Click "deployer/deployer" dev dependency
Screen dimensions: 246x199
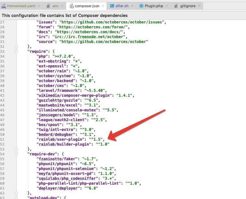pyautogui.click(x=58, y=188)
